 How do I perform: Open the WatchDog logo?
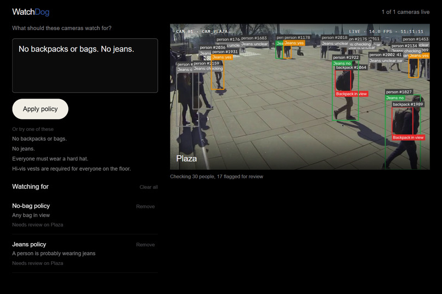(x=31, y=12)
